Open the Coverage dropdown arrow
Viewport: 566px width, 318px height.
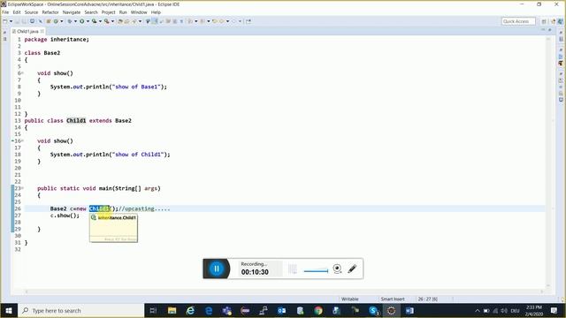pos(100,21)
